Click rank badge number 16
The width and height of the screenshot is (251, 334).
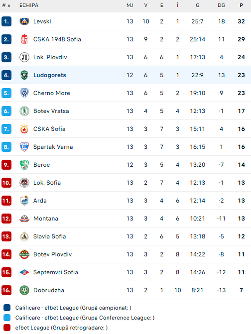tap(6, 290)
